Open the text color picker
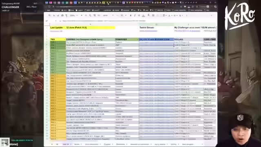 click(x=143, y=16)
